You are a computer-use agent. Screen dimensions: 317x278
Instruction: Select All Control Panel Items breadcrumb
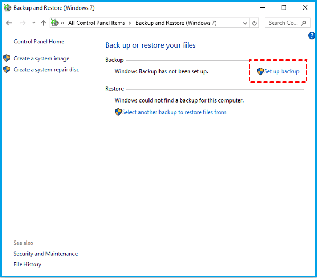(x=97, y=23)
